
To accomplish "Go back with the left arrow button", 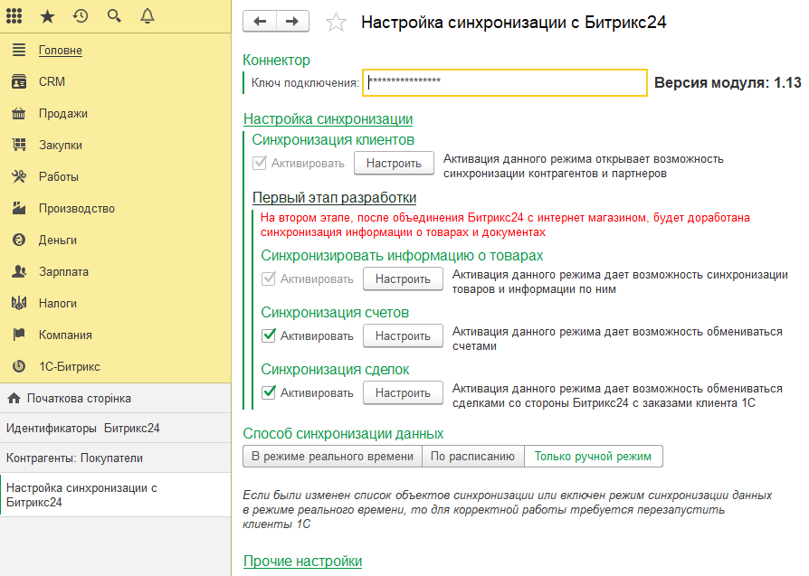I will (260, 21).
